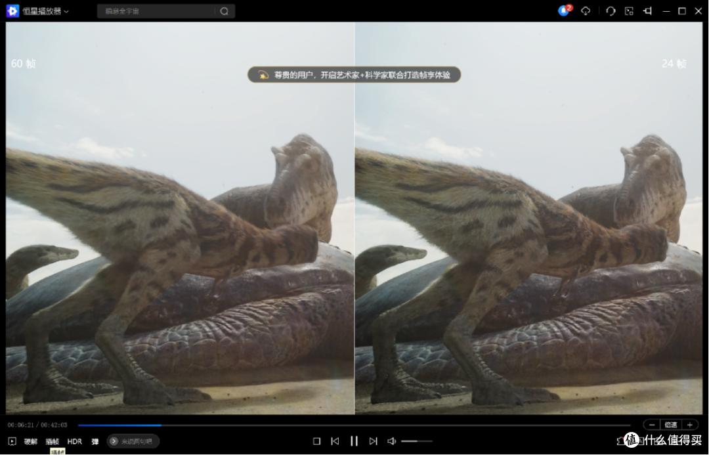Toggle 弹 danmaku display
709x455 pixels.
click(95, 441)
